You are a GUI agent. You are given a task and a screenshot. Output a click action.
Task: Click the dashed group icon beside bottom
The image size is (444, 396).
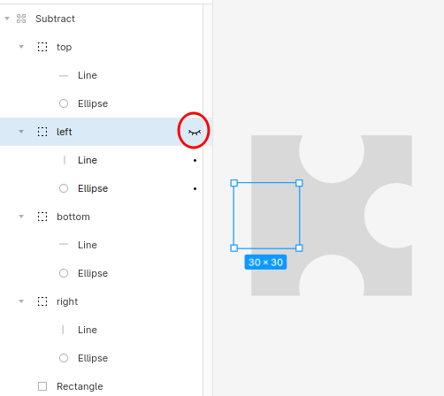(x=42, y=217)
